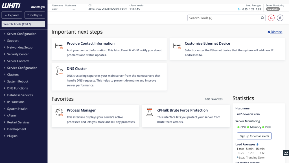Image resolution: width=289 pixels, height=163 pixels.
Task: Click the Provide Contact Information icon
Action: pyautogui.click(x=59, y=46)
